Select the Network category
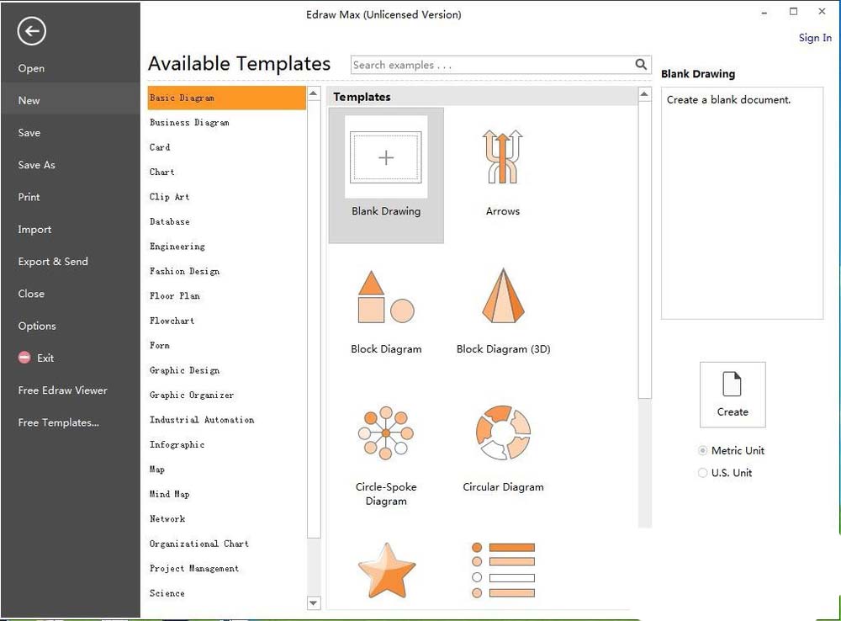The height and width of the screenshot is (621, 841). tap(167, 518)
